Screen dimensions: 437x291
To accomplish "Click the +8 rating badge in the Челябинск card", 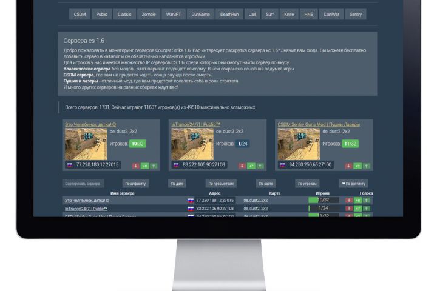I will coord(144,166).
